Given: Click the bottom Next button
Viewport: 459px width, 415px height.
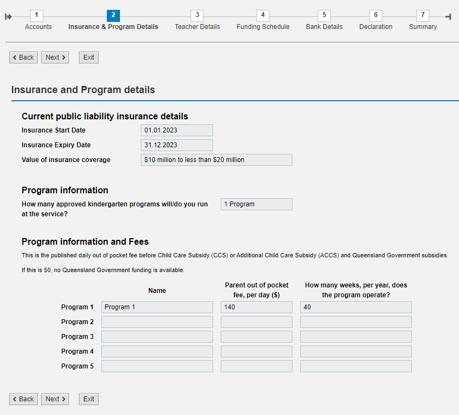Looking at the screenshot, I should click(x=55, y=399).
